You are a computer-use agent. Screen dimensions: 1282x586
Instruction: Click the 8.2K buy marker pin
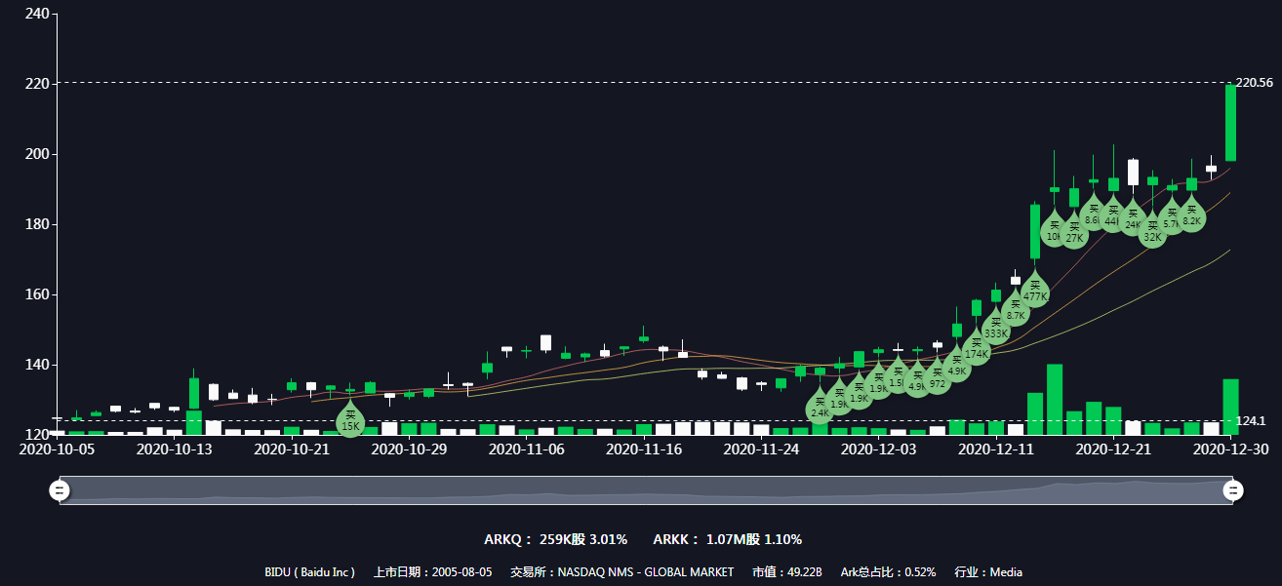[1191, 216]
